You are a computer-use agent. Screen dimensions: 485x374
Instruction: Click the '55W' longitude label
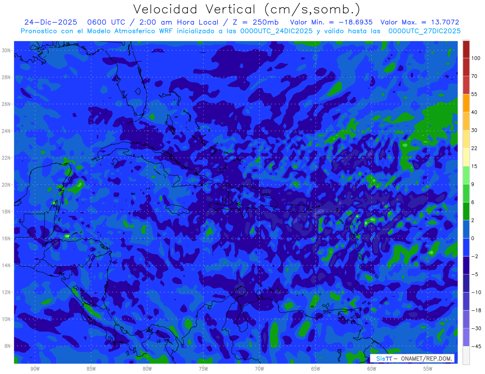point(428,369)
